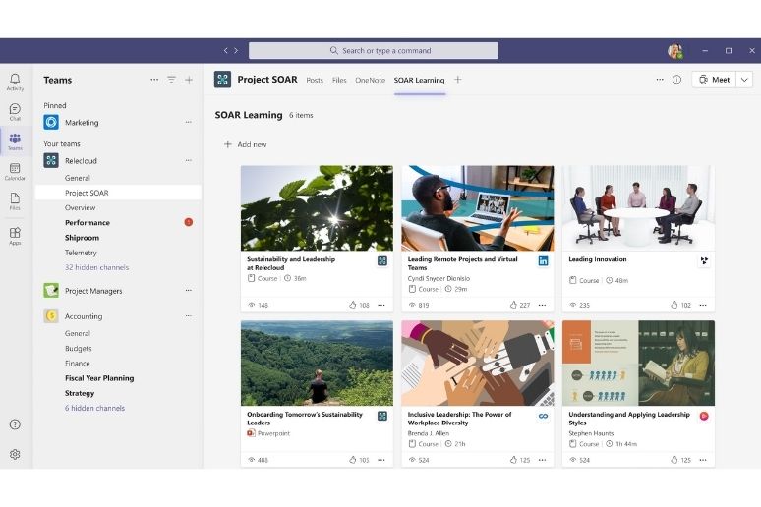The width and height of the screenshot is (761, 507).
Task: Open Chat in left rail
Action: 15,111
